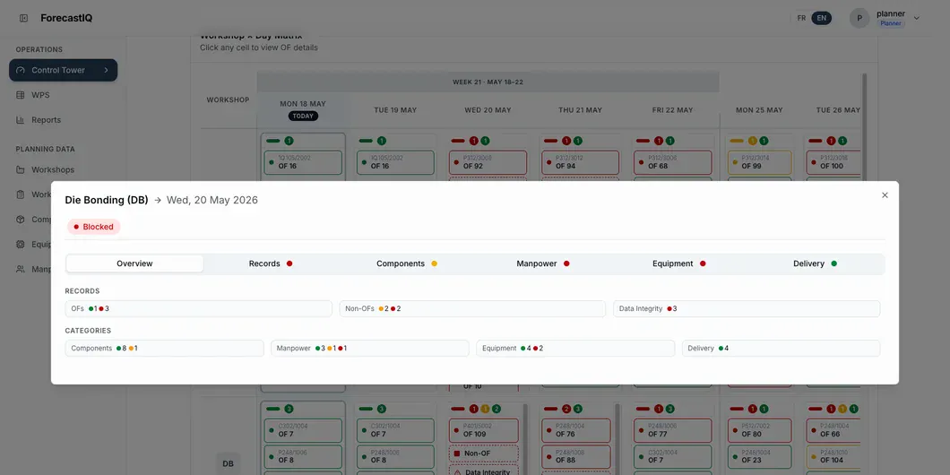The width and height of the screenshot is (950, 475).
Task: Open the OF 66 card
Action: pyautogui.click(x=833, y=430)
